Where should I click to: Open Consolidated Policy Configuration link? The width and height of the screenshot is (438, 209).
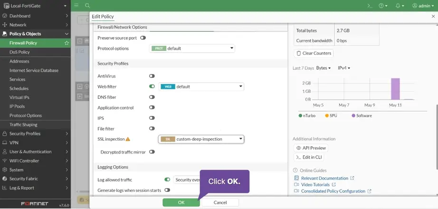(333, 191)
